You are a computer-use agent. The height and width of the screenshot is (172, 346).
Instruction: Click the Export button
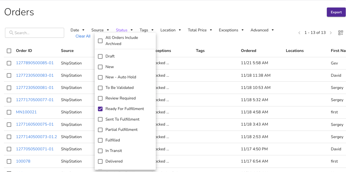point(336,12)
